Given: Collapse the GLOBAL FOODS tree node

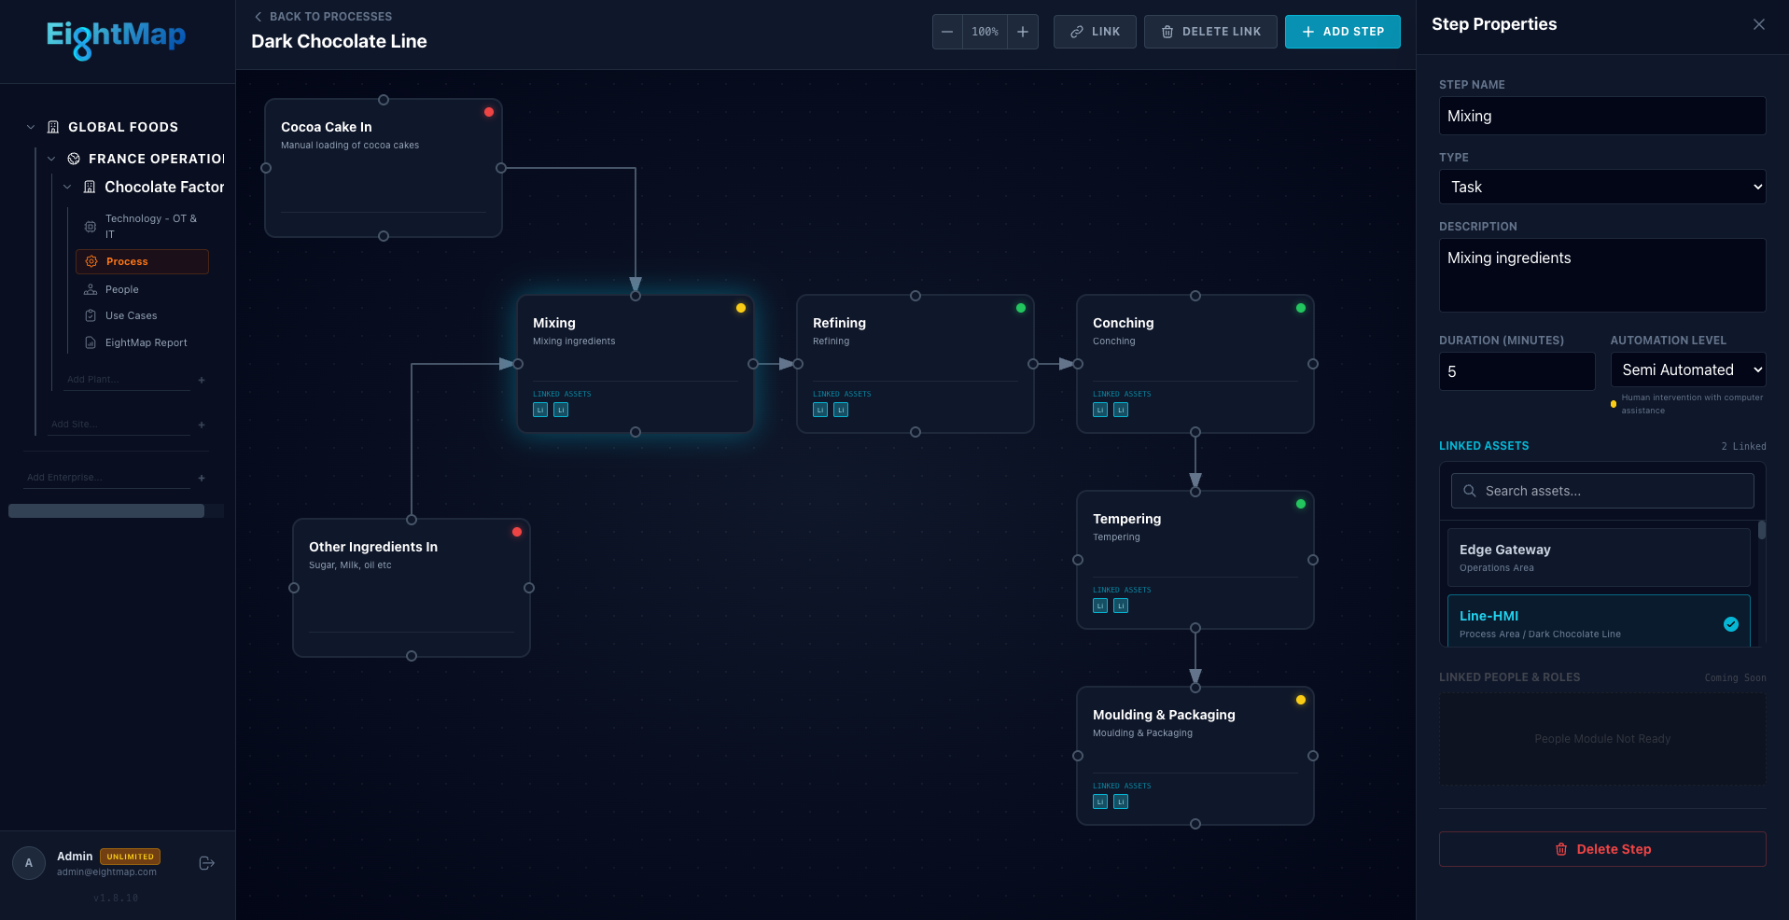Looking at the screenshot, I should [x=30, y=126].
